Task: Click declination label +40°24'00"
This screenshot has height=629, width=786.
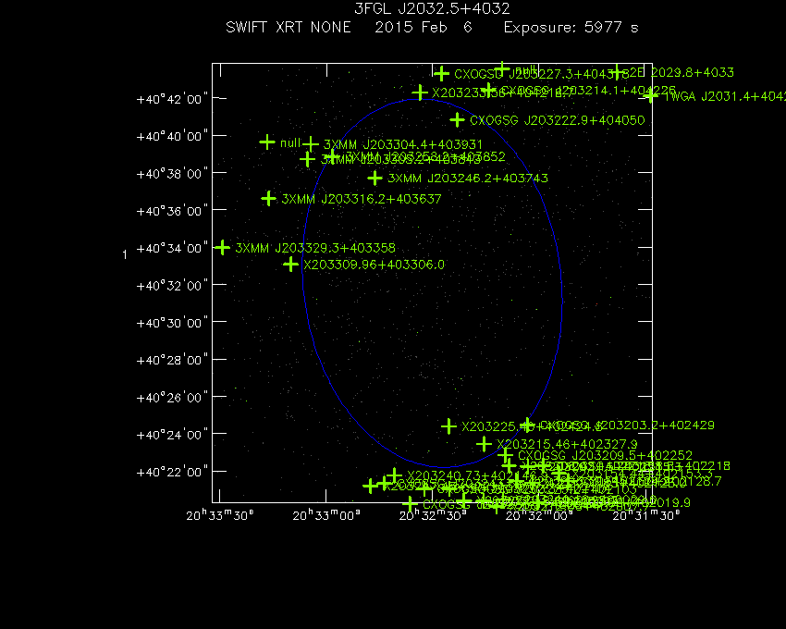Action: pyautogui.click(x=172, y=435)
